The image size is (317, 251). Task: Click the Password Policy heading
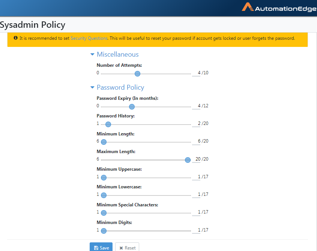(120, 87)
